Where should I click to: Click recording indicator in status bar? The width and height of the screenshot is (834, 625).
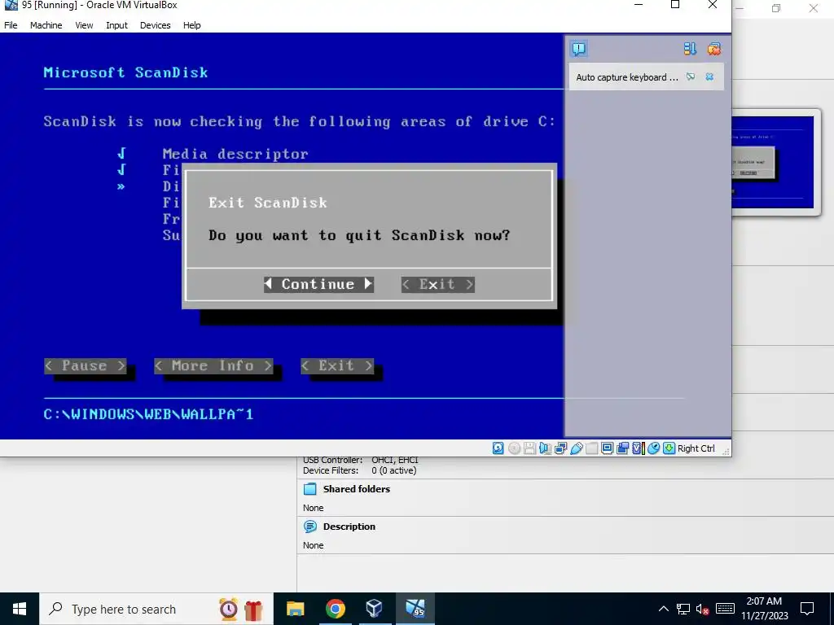(622, 448)
